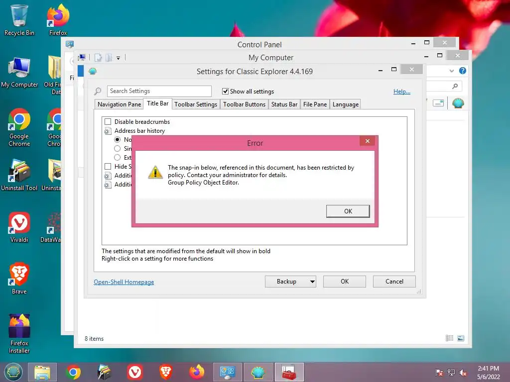This screenshot has height=382, width=510.
Task: Click the help question mark icon in My Computer
Action: 463,71
